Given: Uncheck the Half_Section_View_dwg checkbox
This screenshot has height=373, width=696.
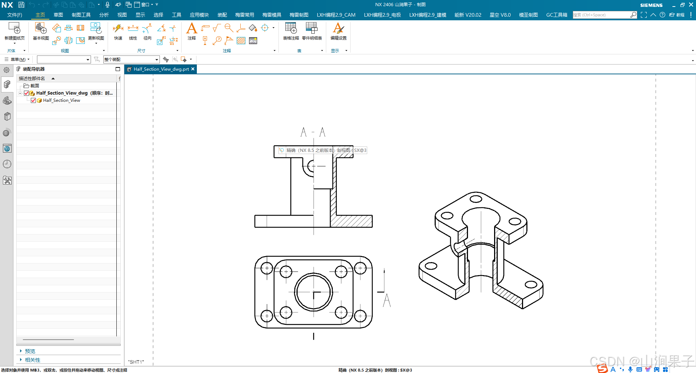Looking at the screenshot, I should click(26, 93).
